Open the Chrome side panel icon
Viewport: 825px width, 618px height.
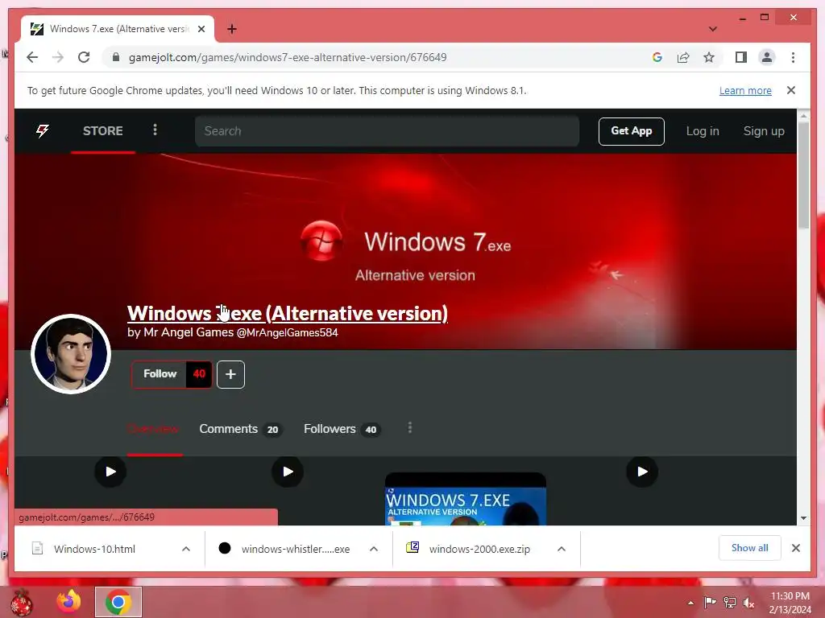(x=741, y=57)
